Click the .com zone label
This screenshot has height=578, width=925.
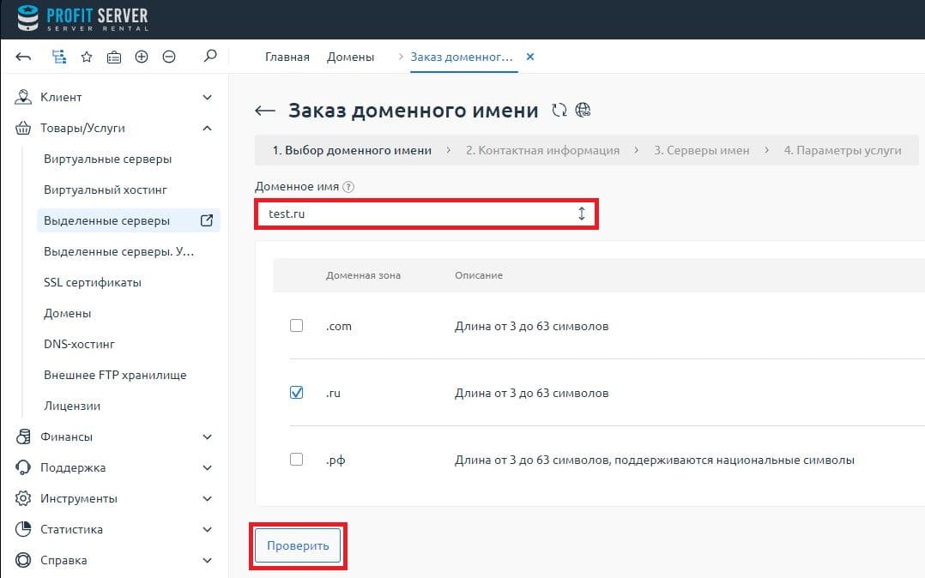click(339, 326)
